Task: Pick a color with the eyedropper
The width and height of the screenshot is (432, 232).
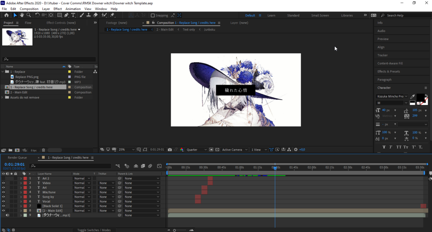Action: [x=412, y=96]
